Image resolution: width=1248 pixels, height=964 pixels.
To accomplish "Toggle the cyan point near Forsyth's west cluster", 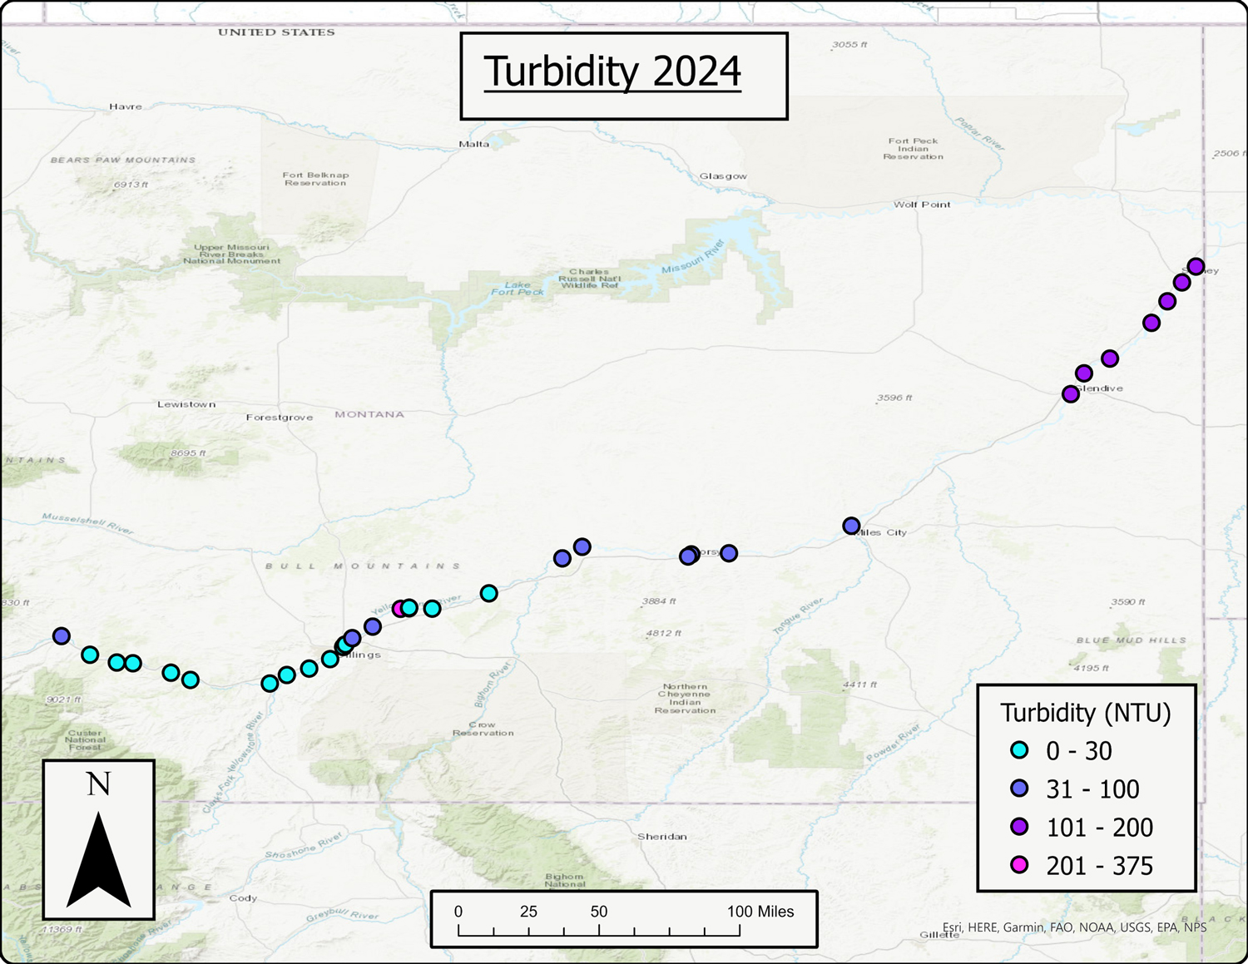I will 488,592.
